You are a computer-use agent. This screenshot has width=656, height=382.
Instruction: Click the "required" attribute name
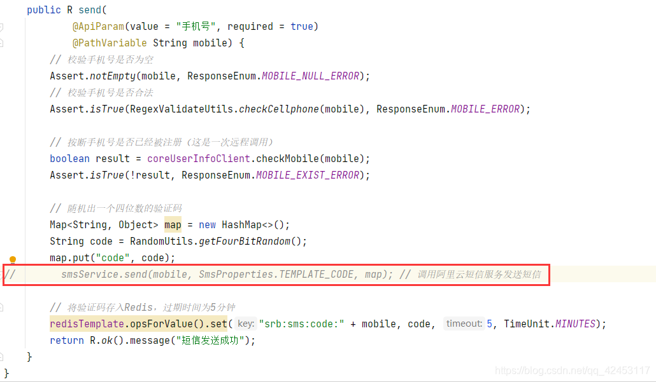pos(250,27)
